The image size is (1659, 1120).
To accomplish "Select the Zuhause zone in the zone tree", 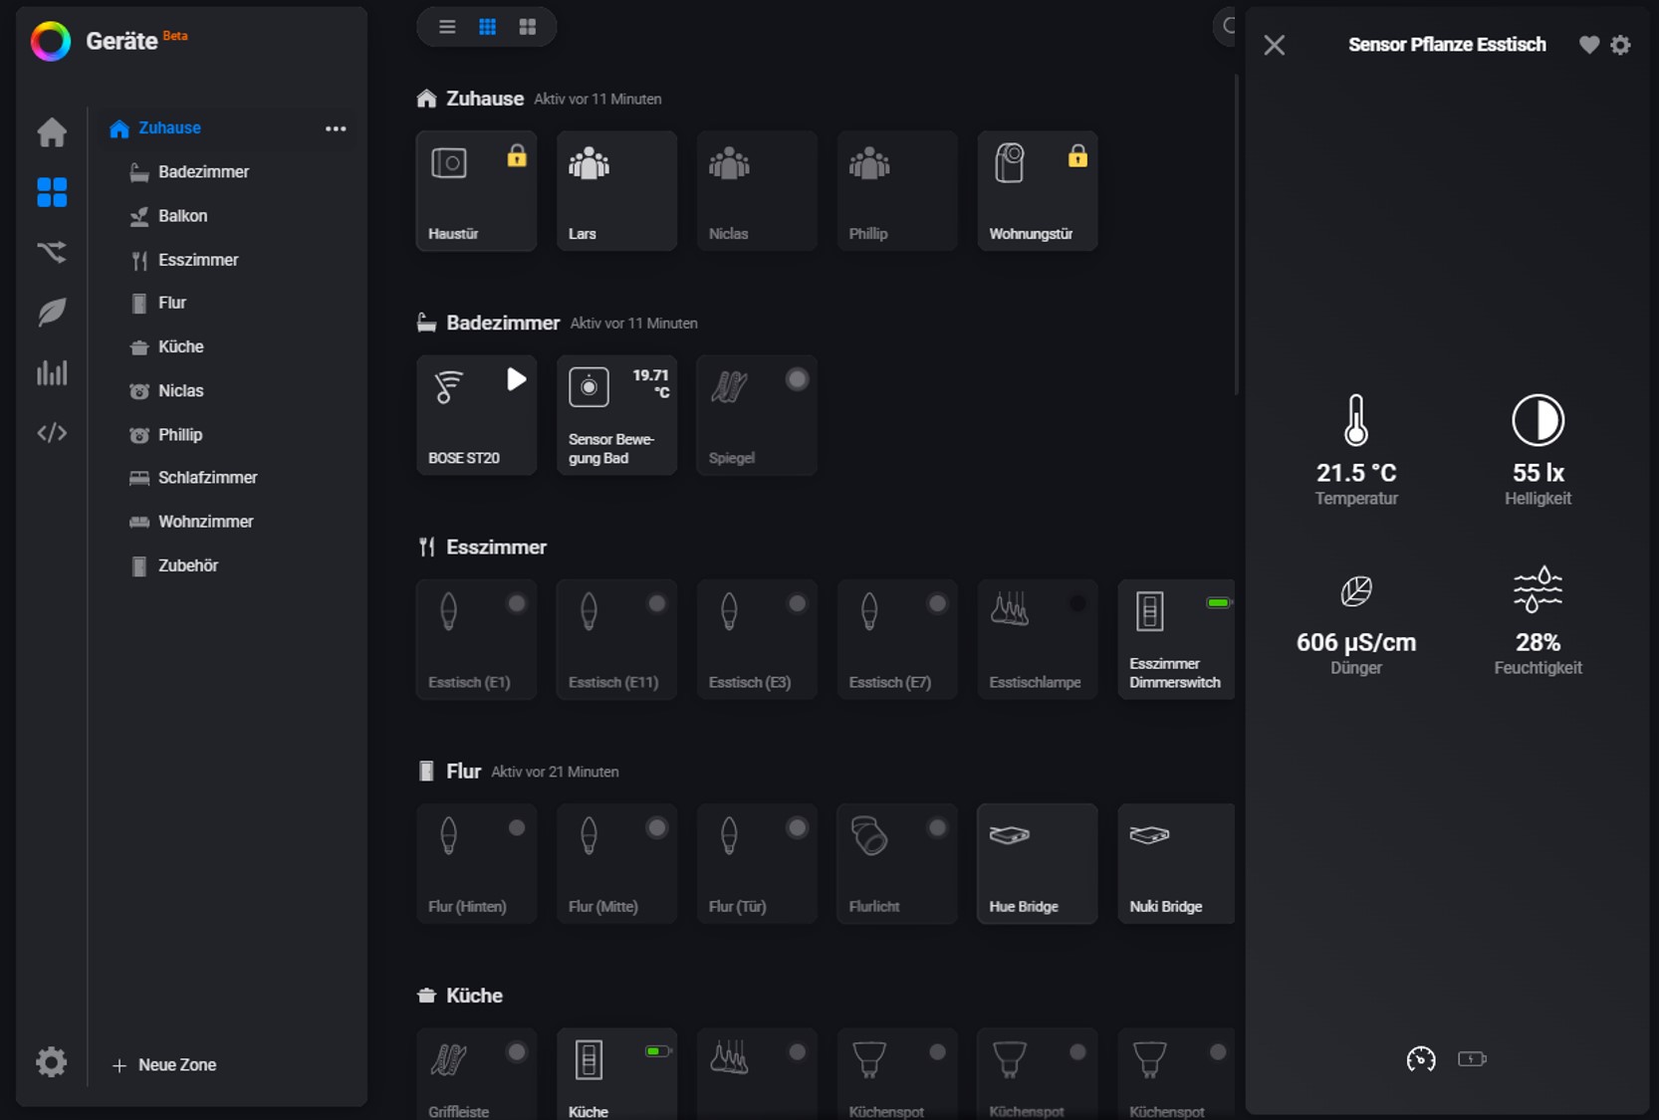I will click(169, 127).
